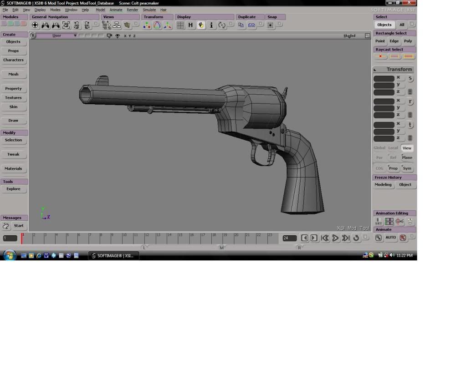Click the viewport camera icon

109,35
